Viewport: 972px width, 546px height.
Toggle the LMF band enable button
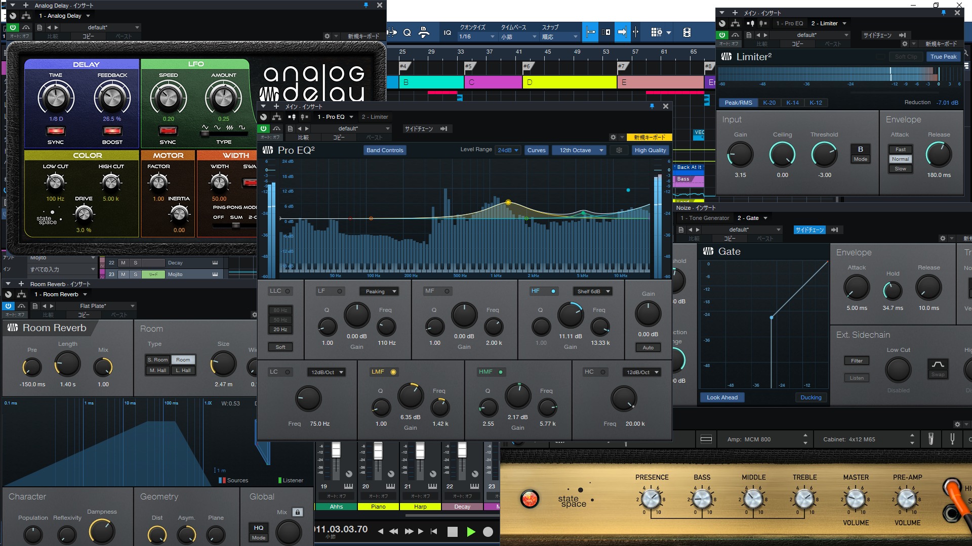pyautogui.click(x=393, y=372)
